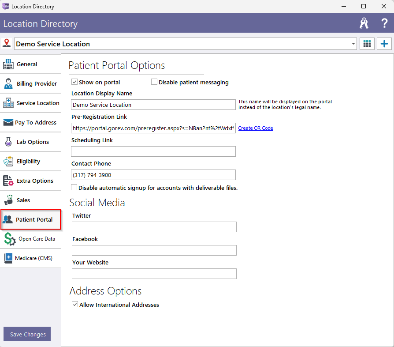The width and height of the screenshot is (394, 347).
Task: Click the Pre-Registration Link field
Action: click(153, 128)
